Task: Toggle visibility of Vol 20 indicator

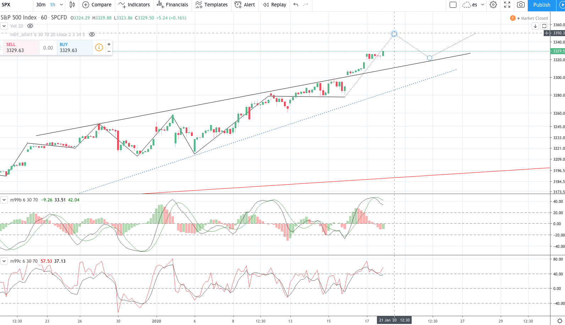Action: click(x=30, y=26)
